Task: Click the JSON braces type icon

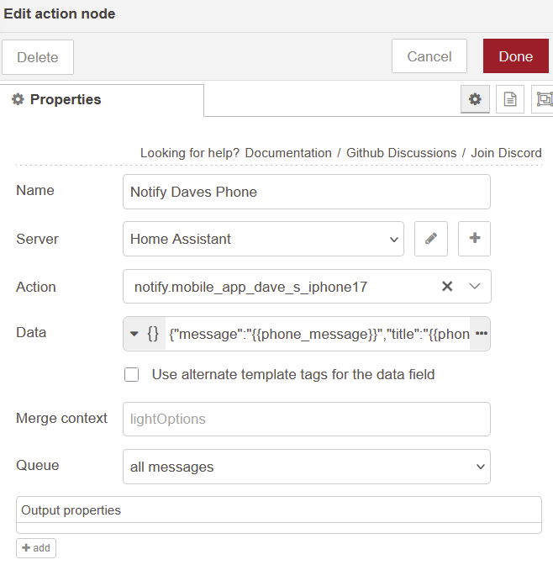Action: tap(153, 333)
